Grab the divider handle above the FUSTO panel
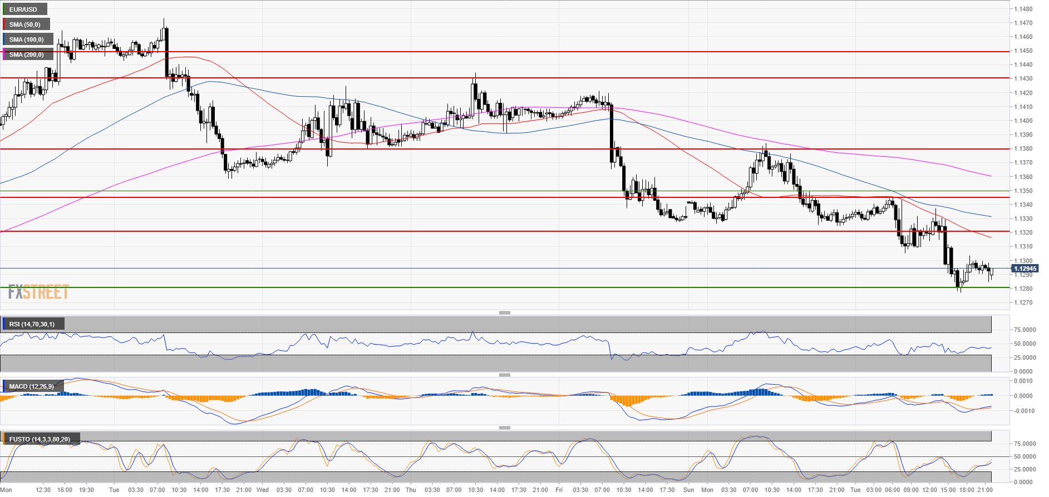The image size is (1049, 497). pos(504,428)
